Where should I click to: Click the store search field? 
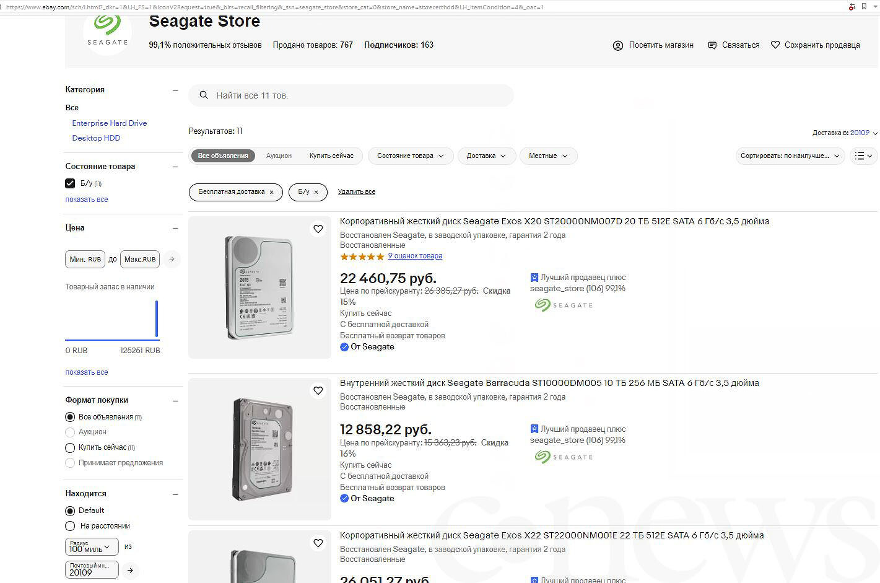351,95
